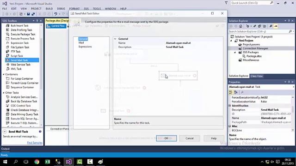This screenshot has width=296, height=166.
Task: Select the Connection Managers node
Action: coord(255,48)
